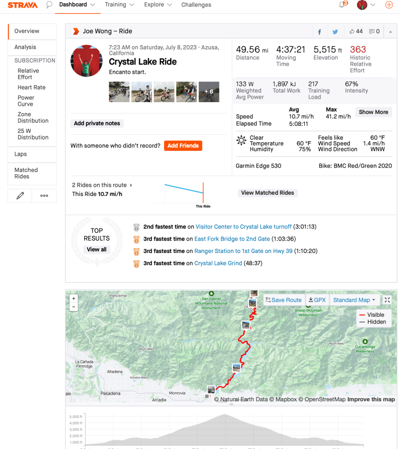
Task: Download the GPX file
Action: [317, 300]
